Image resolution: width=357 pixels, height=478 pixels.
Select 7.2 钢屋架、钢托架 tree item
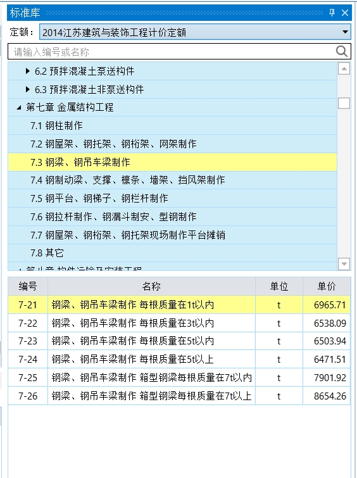173,144
